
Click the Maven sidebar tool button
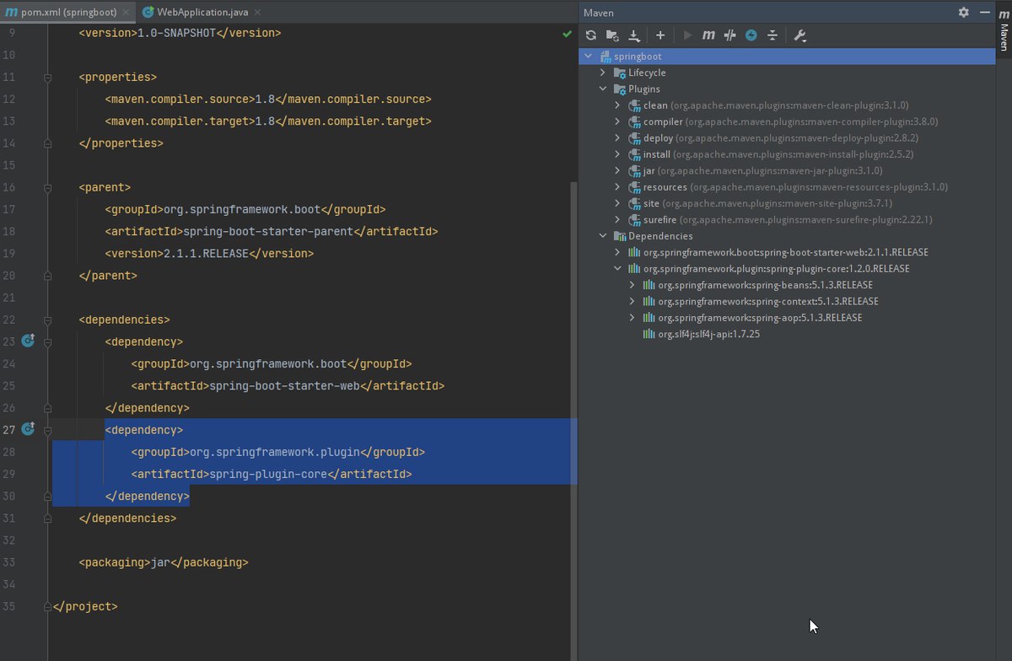[x=1004, y=30]
